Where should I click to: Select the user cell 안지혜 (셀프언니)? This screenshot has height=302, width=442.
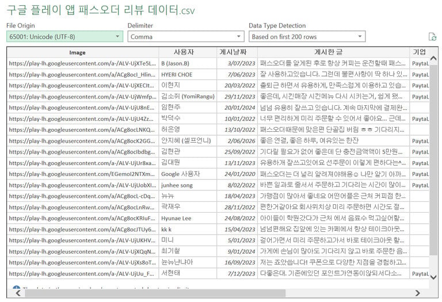coord(188,141)
